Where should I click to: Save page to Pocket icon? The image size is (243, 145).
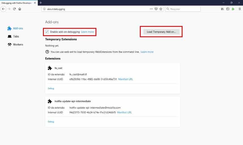[156, 9]
